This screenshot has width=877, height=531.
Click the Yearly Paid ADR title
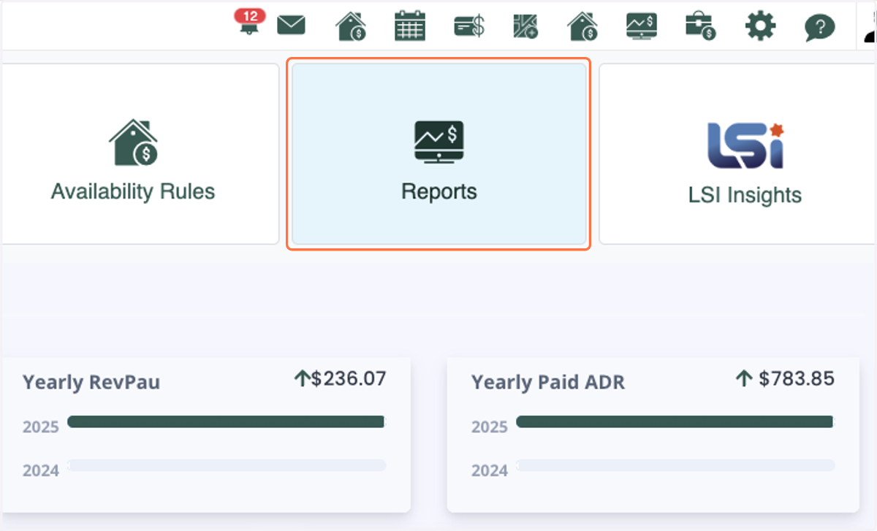click(x=548, y=383)
